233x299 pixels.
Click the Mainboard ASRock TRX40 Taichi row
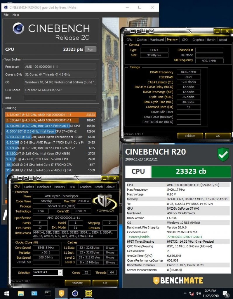click(x=178, y=213)
